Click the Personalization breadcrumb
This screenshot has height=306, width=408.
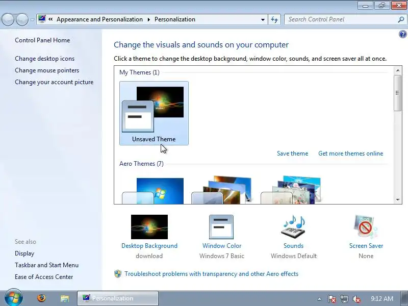click(175, 19)
